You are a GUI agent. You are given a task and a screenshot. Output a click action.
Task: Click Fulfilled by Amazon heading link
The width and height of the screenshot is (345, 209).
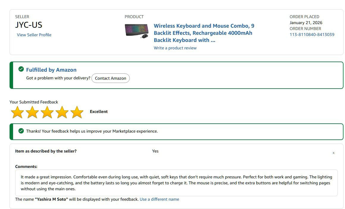tap(51, 70)
